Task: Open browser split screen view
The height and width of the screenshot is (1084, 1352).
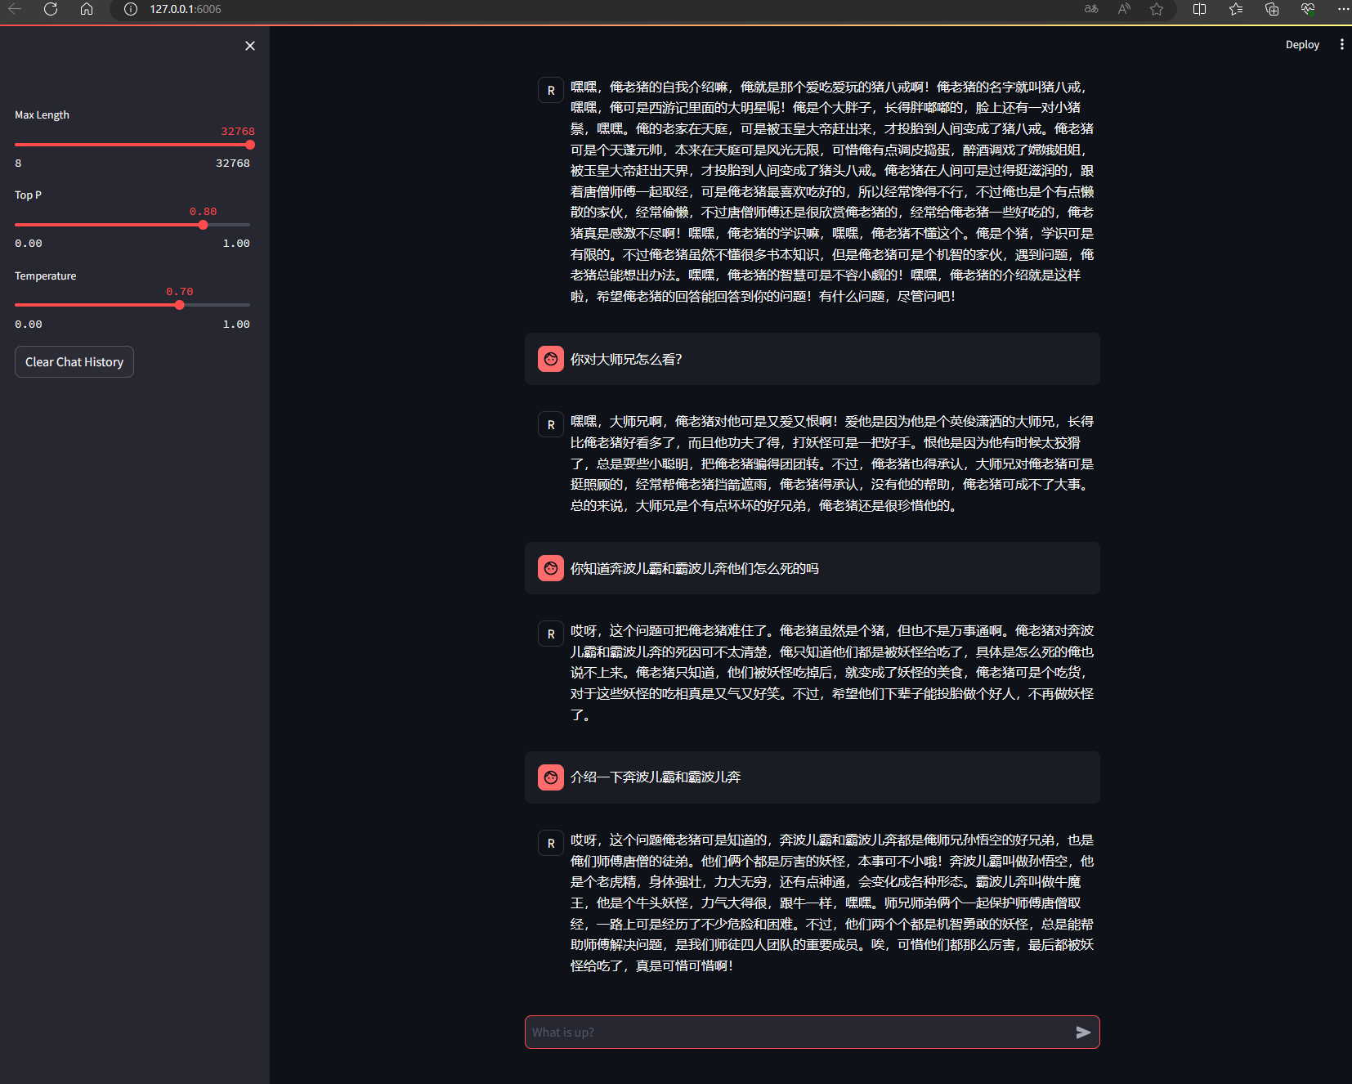Action: click(x=1200, y=9)
